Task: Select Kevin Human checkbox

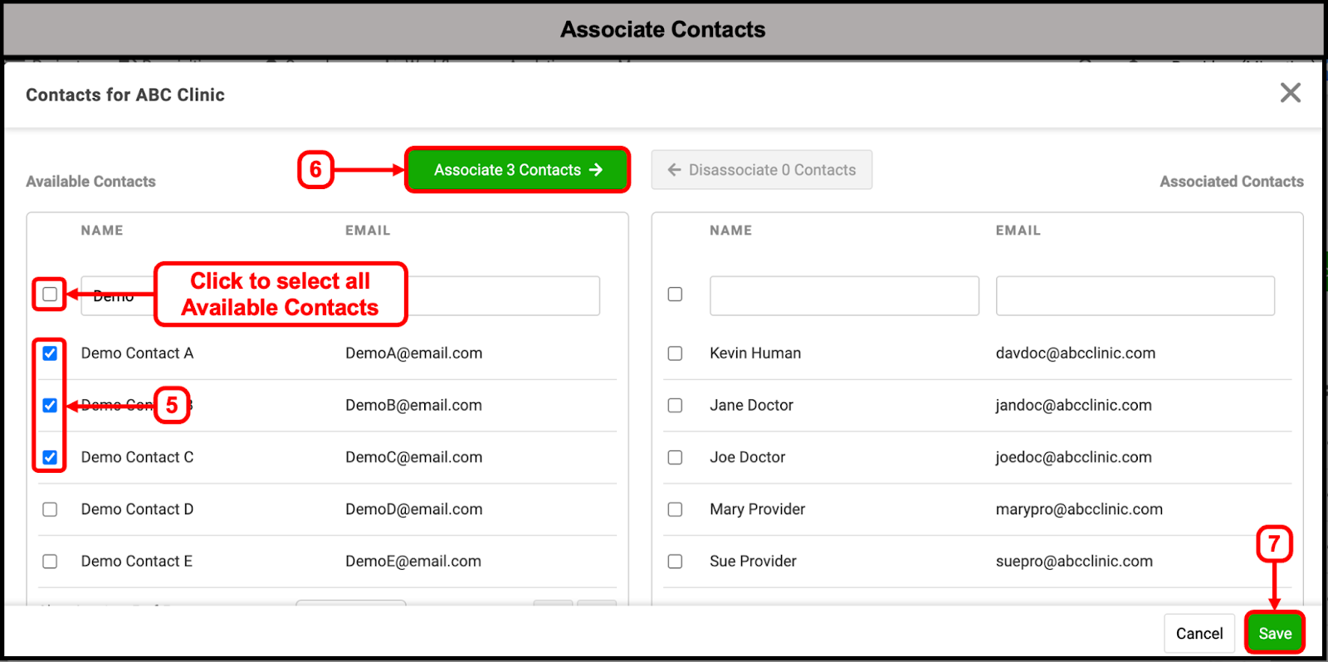Action: point(675,353)
